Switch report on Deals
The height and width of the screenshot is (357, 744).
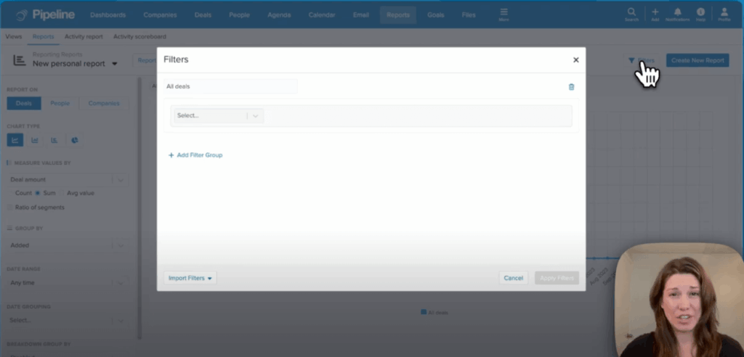[x=24, y=103]
